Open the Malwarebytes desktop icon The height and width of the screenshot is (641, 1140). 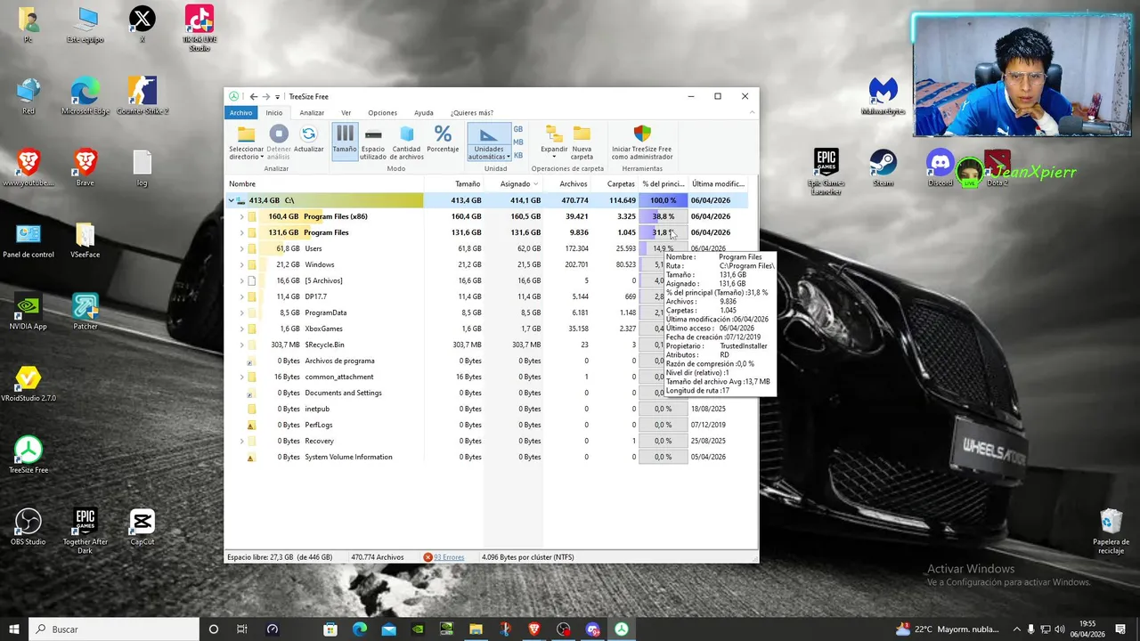[x=883, y=96]
